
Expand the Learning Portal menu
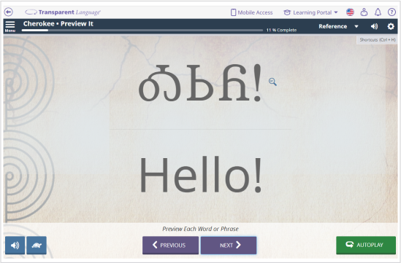click(310, 12)
